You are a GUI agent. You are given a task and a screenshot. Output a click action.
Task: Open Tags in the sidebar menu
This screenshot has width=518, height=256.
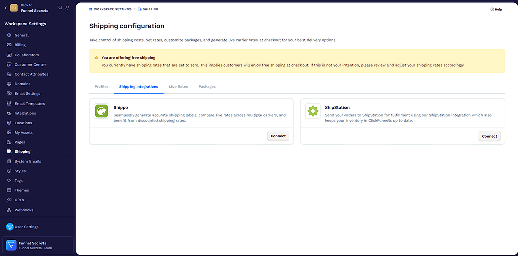(19, 181)
